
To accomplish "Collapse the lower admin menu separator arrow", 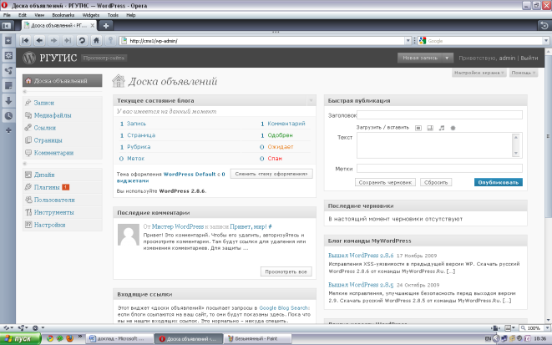I will 25,164.
